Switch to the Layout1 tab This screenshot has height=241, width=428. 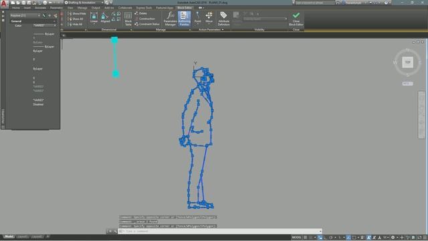[x=23, y=236]
